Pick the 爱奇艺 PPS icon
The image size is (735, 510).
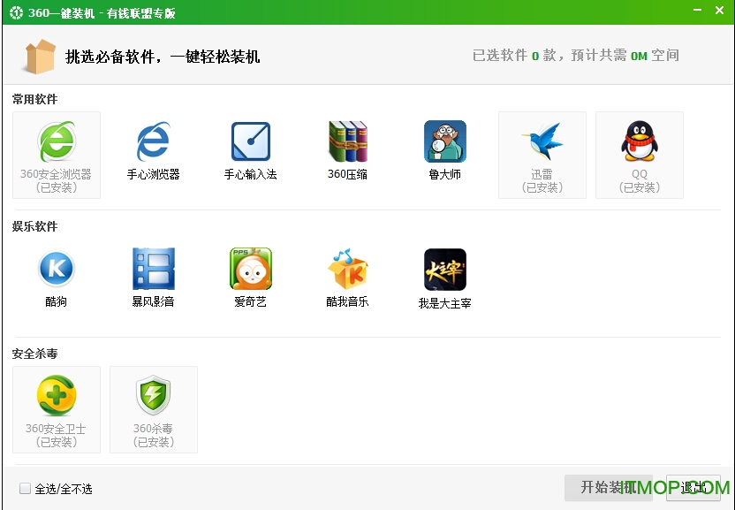[x=251, y=269]
